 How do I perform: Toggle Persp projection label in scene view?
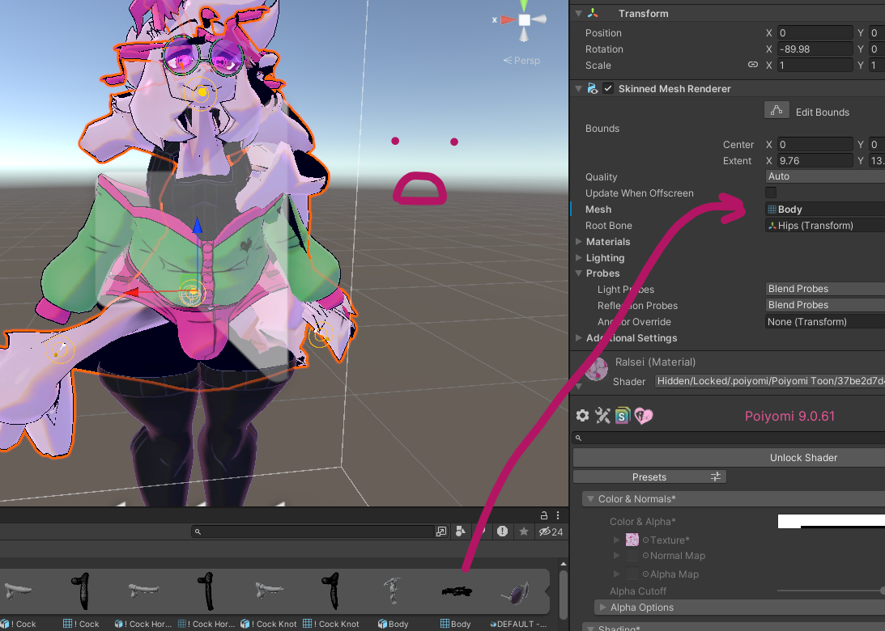[521, 61]
